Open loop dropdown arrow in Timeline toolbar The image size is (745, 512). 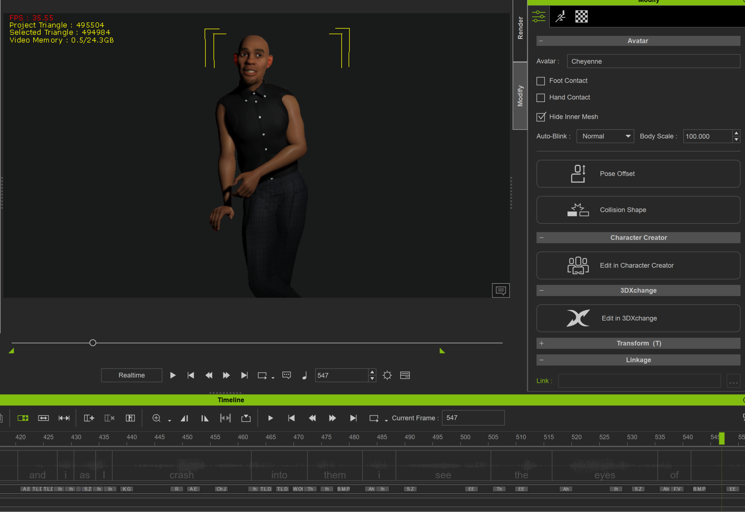click(x=386, y=420)
